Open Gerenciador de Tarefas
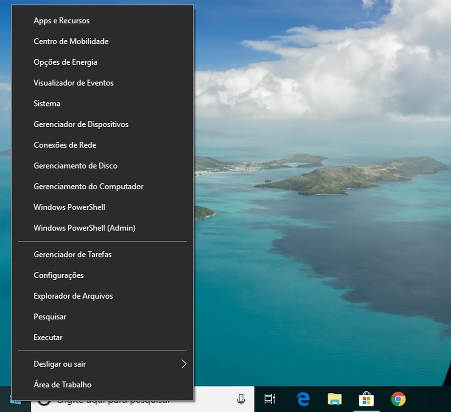This screenshot has height=412, width=451. coord(72,255)
